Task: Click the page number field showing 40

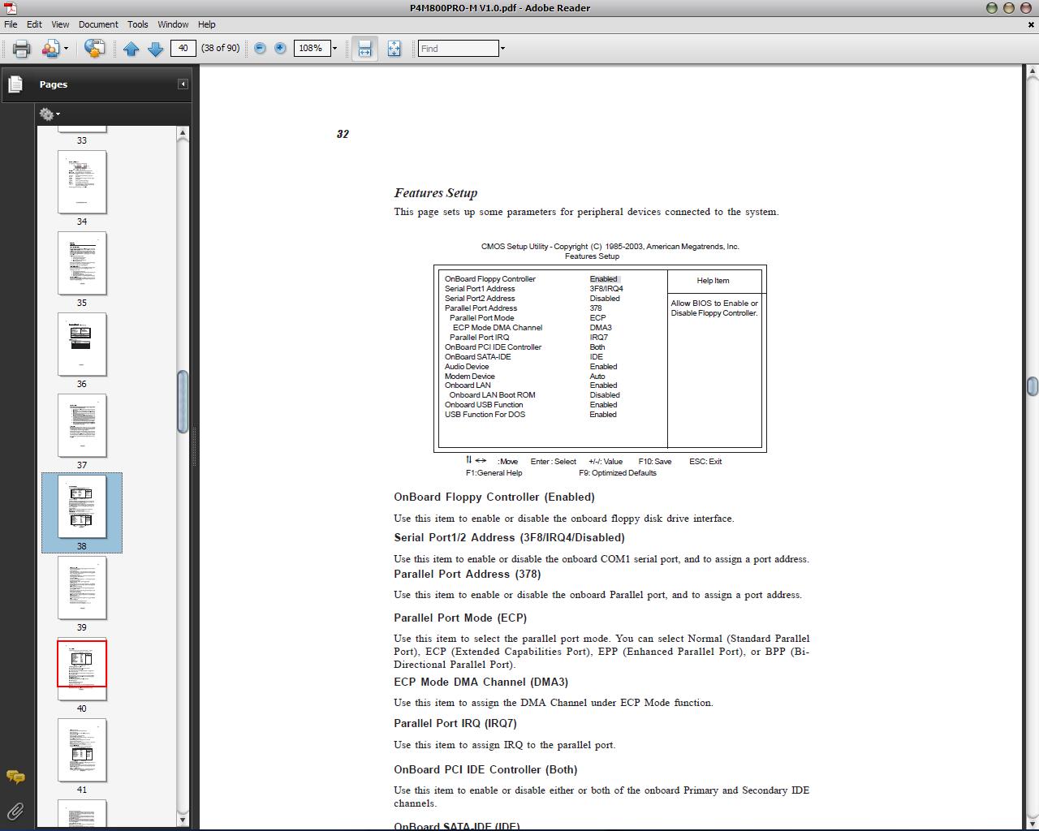Action: (183, 48)
